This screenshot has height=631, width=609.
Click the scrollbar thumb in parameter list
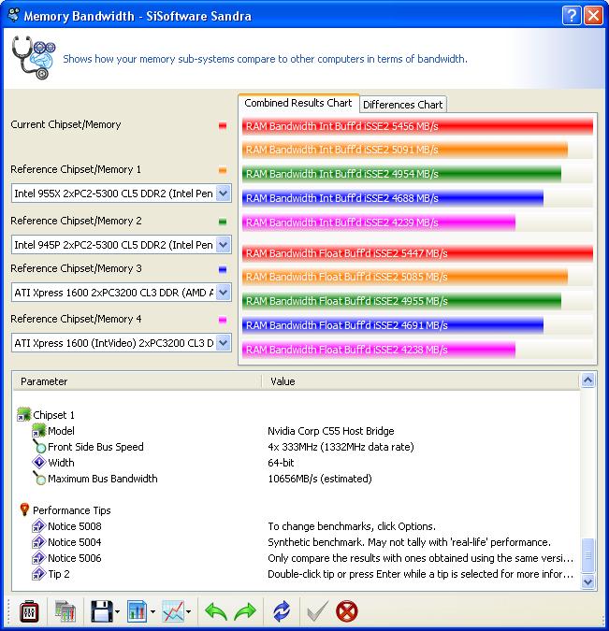click(x=588, y=555)
